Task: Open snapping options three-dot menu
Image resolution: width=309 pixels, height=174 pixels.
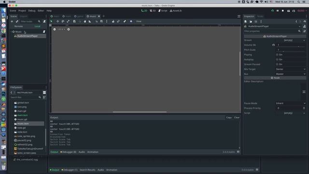Action: [x=107, y=21]
